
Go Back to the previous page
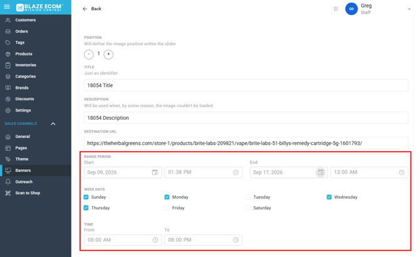(x=92, y=9)
